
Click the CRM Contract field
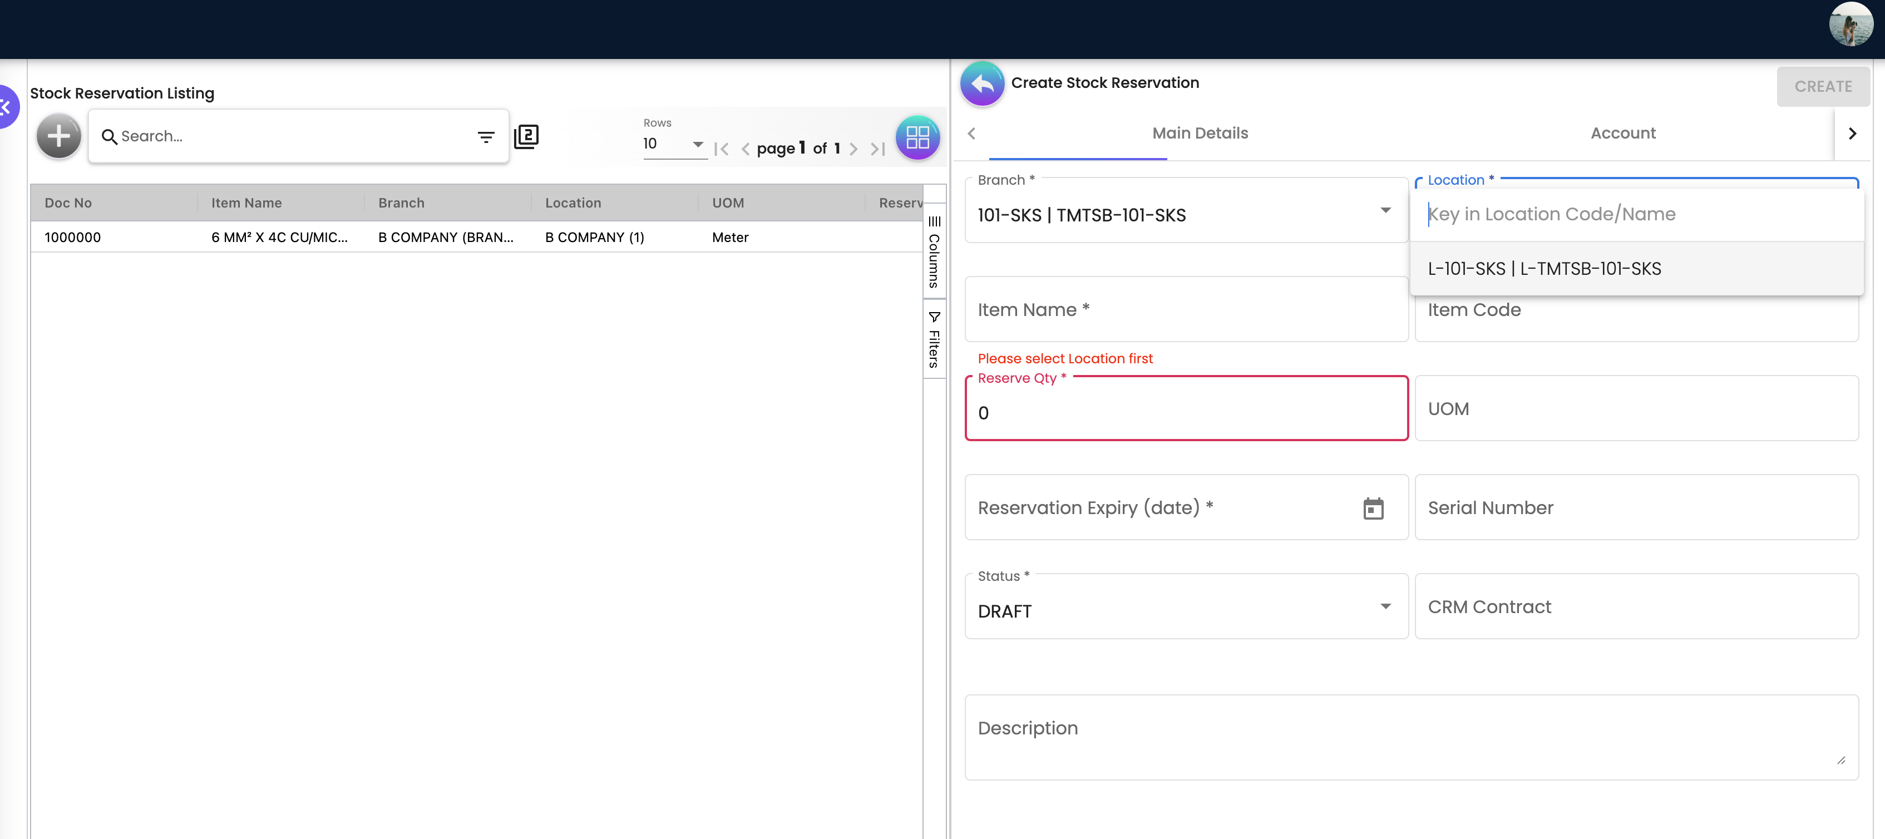(1636, 606)
